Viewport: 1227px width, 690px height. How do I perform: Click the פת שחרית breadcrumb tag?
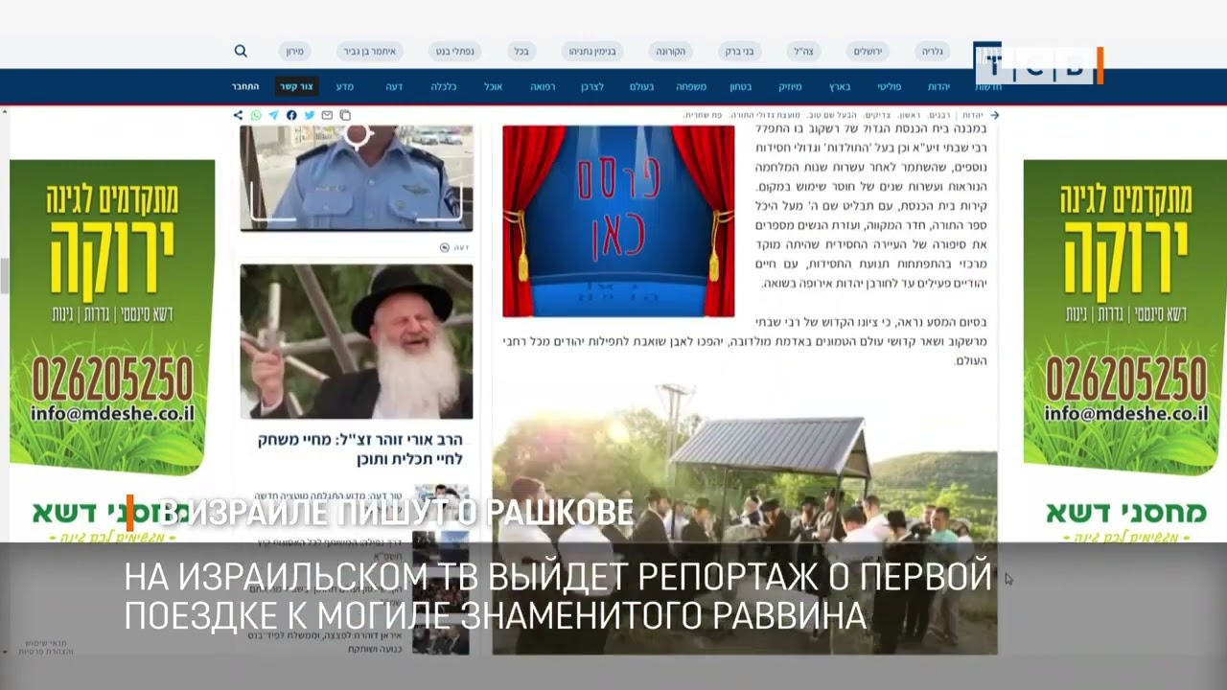tap(705, 115)
